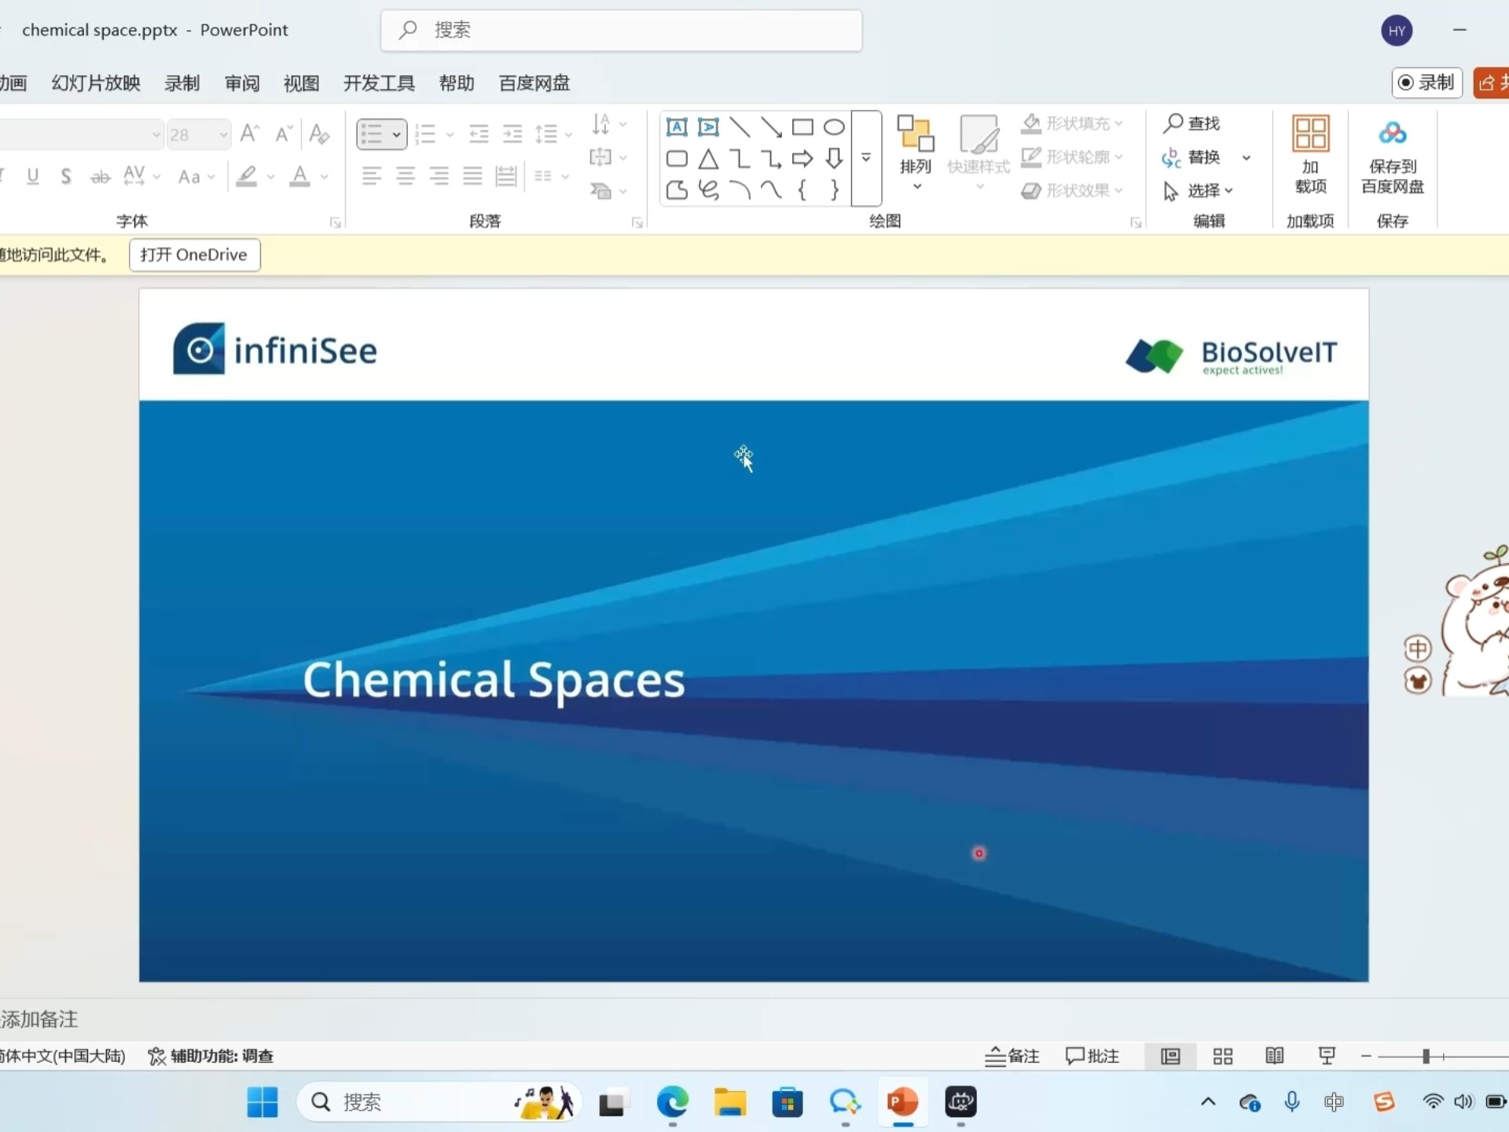The image size is (1509, 1132).
Task: Switch to slide sorter view icon
Action: tap(1223, 1057)
